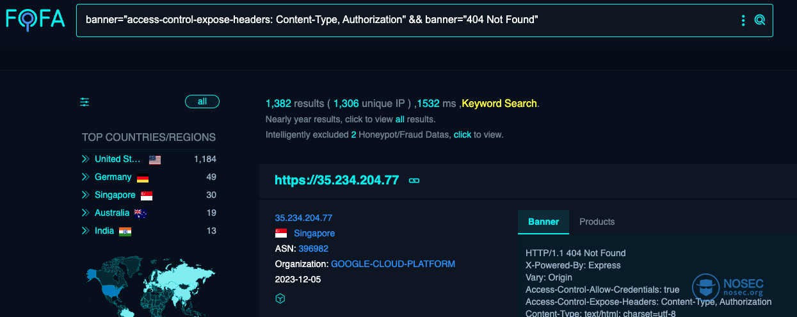The image size is (797, 317).
Task: Click the Singapore location link in result
Action: coord(314,233)
